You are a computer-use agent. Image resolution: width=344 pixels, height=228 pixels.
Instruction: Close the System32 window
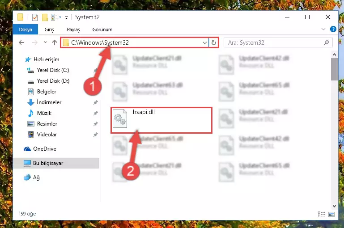[x=328, y=17]
